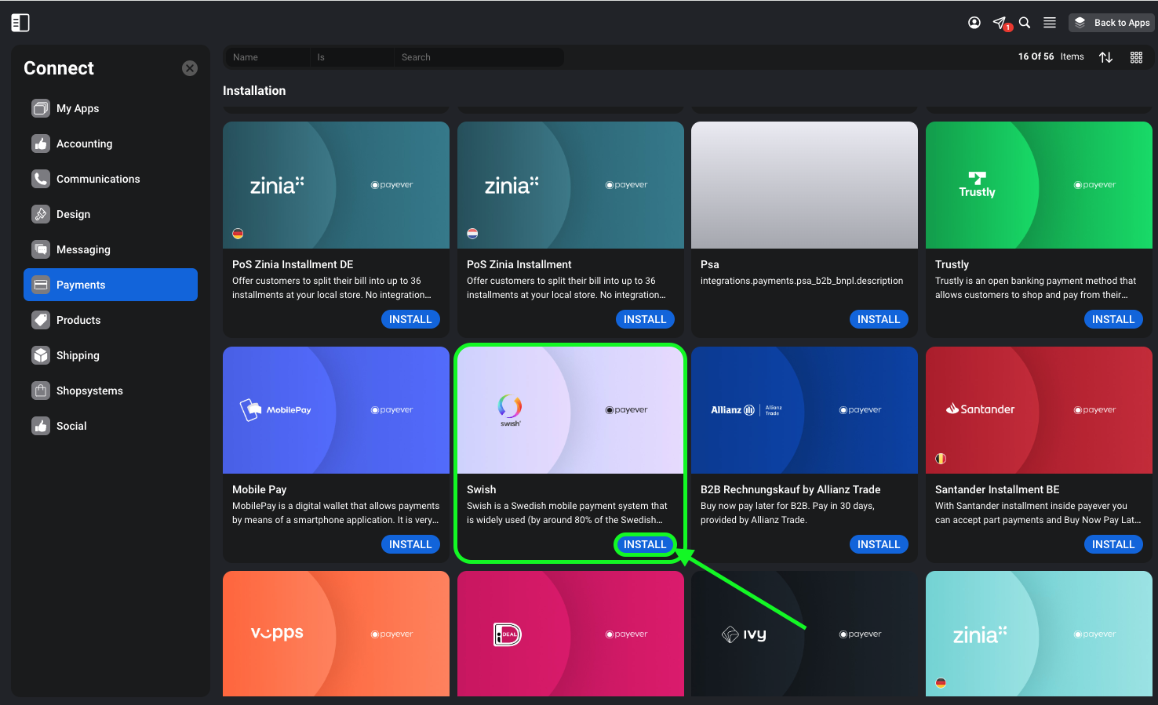Click the Accounting thumbs-up icon
Image resolution: width=1158 pixels, height=705 pixels.
41,144
